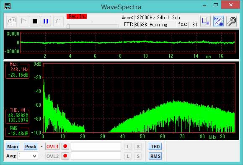
Task: Click the repeat loop icon
Action: pyautogui.click(x=58, y=21)
